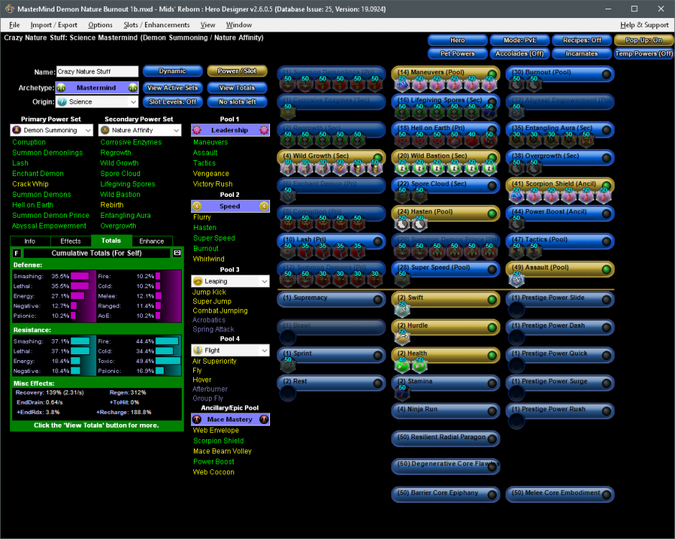Viewport: 675px width, 539px height.
Task: Click the View Active Sets button
Action: pos(172,88)
